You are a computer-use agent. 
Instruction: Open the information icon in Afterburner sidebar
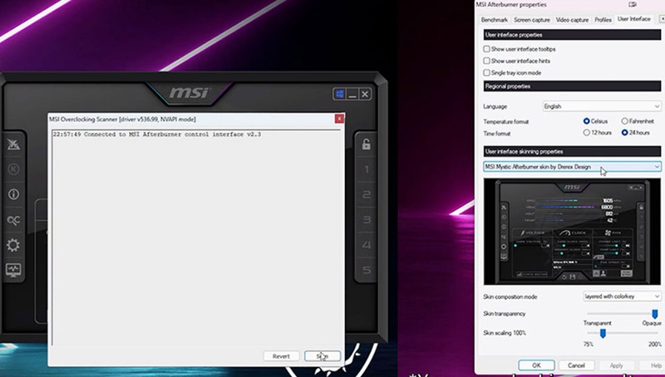[13, 194]
